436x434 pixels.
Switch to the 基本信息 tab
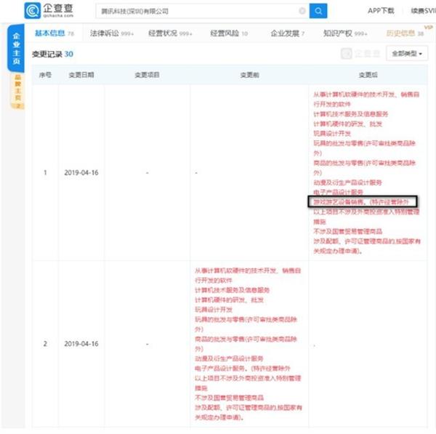(x=54, y=33)
